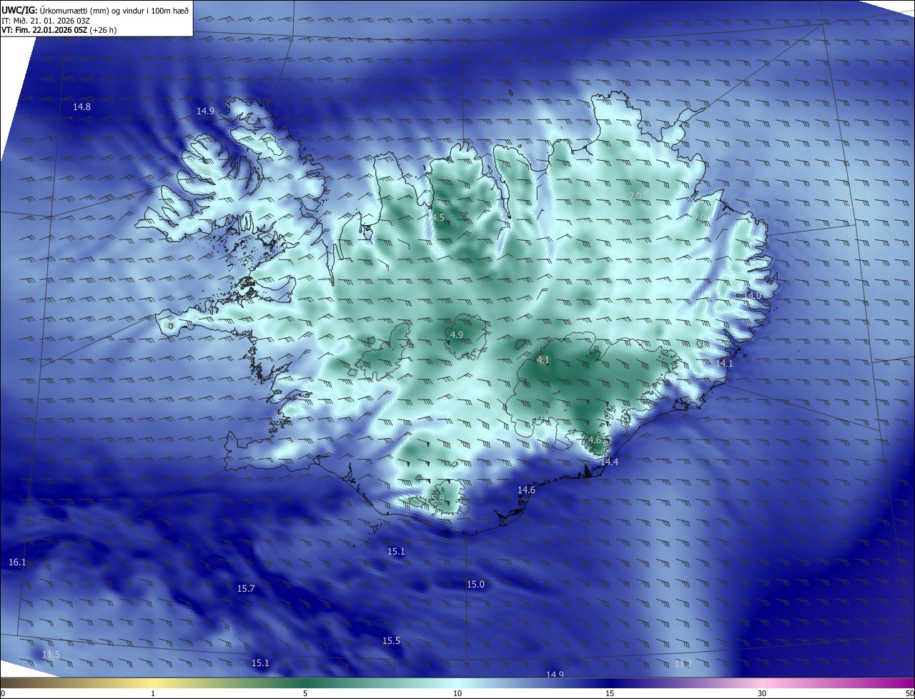Click the '50' tick on the color scale
This screenshot has height=699, width=915.
909,693
